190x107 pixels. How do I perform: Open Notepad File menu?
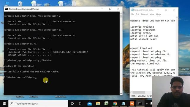(x=132, y=14)
